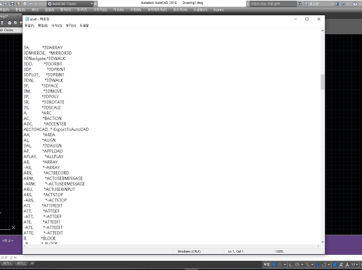The width and height of the screenshot is (362, 270).
Task: Click the Plot printer icon in quick access toolbar
Action: point(25,4)
